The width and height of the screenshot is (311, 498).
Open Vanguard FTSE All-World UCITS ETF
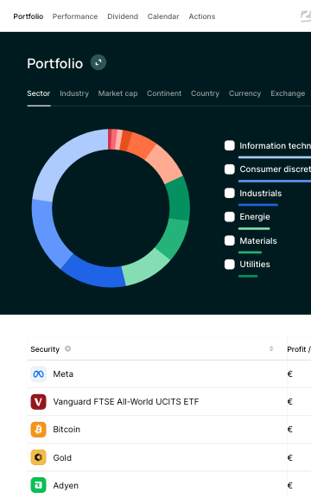[x=126, y=402]
